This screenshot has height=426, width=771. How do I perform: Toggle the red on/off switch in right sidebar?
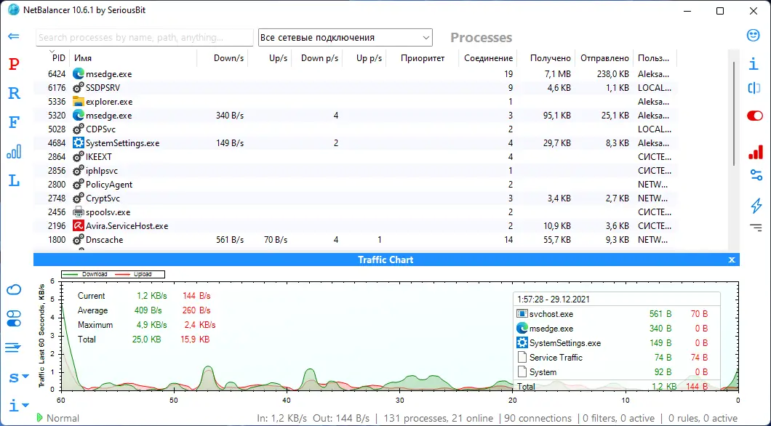click(x=755, y=116)
